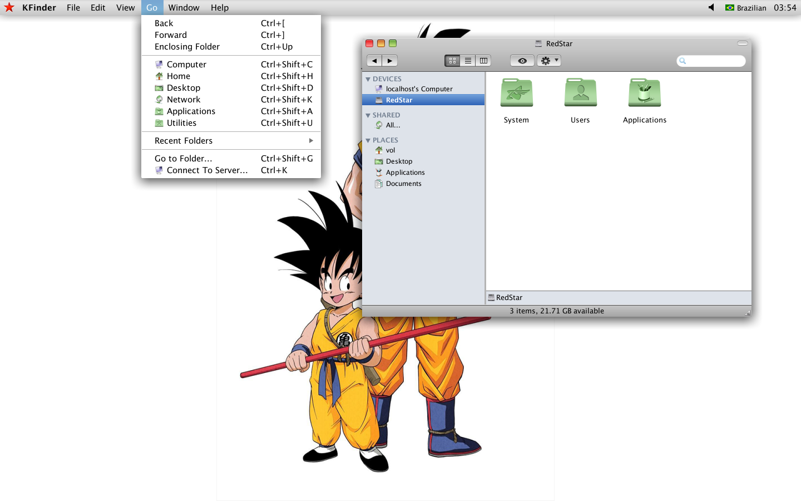This screenshot has height=501, width=801.
Task: Toggle toolbar with the pill button
Action: pos(743,43)
